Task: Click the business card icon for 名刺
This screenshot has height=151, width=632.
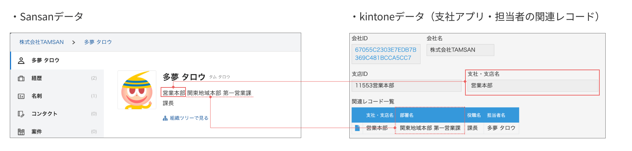Action: [x=21, y=96]
